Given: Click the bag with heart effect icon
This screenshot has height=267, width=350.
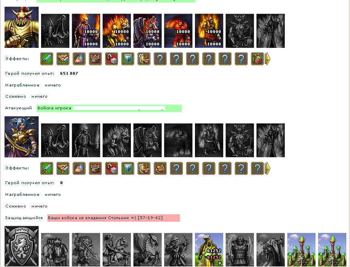Looking at the screenshot, I should pos(257,59).
